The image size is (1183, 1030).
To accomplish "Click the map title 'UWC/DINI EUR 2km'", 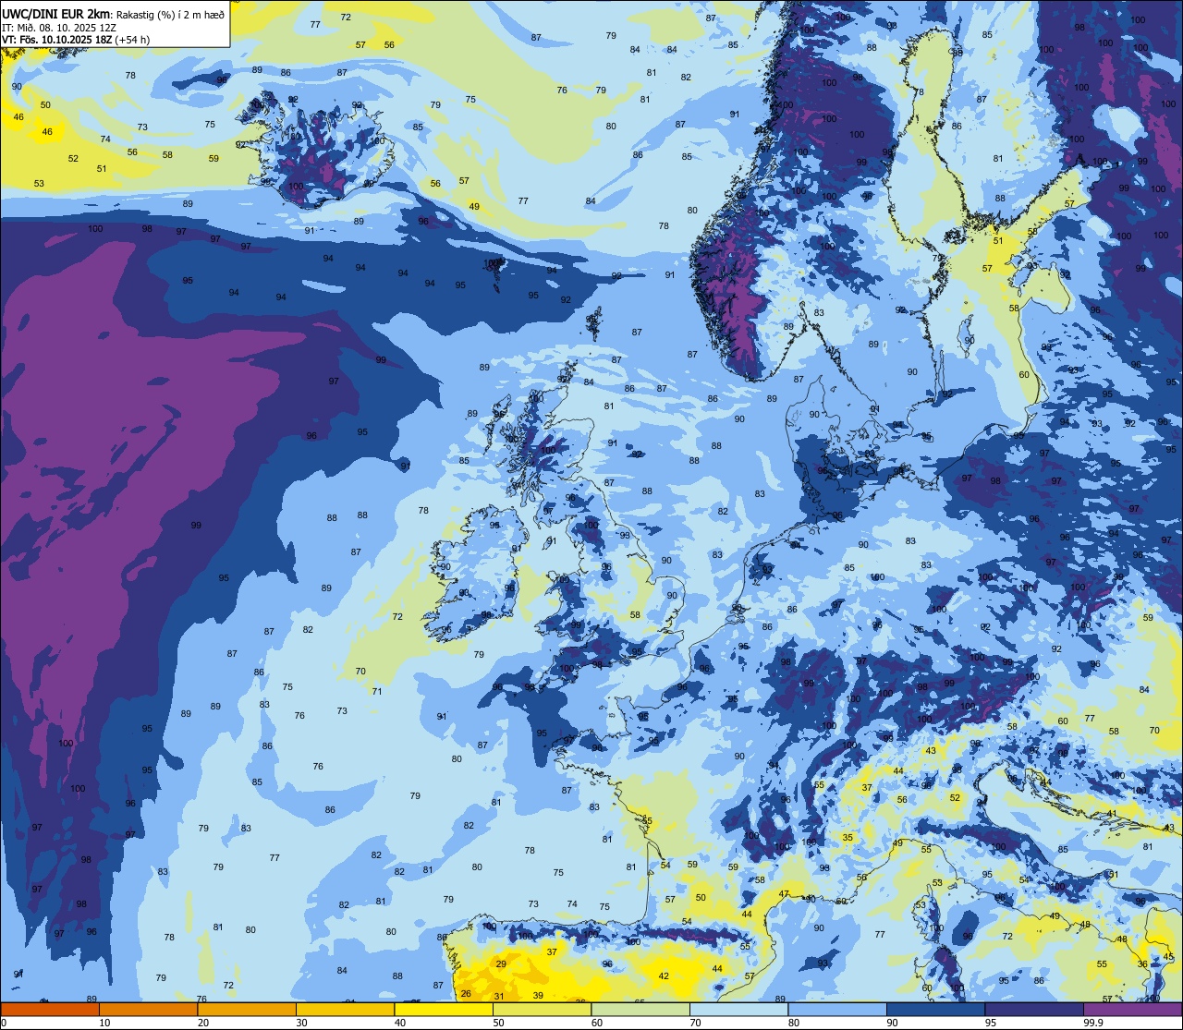I will [57, 13].
